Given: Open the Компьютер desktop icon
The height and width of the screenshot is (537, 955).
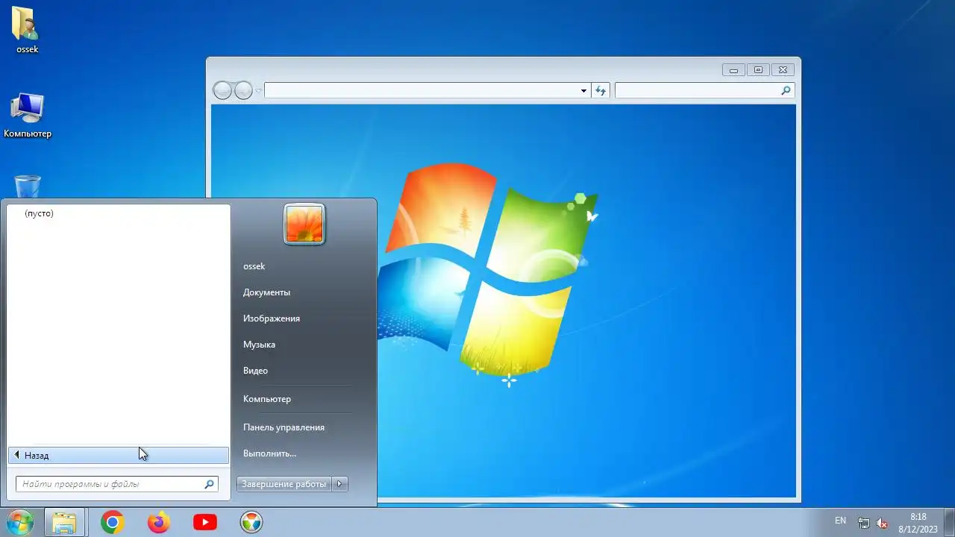Looking at the screenshot, I should click(x=28, y=116).
